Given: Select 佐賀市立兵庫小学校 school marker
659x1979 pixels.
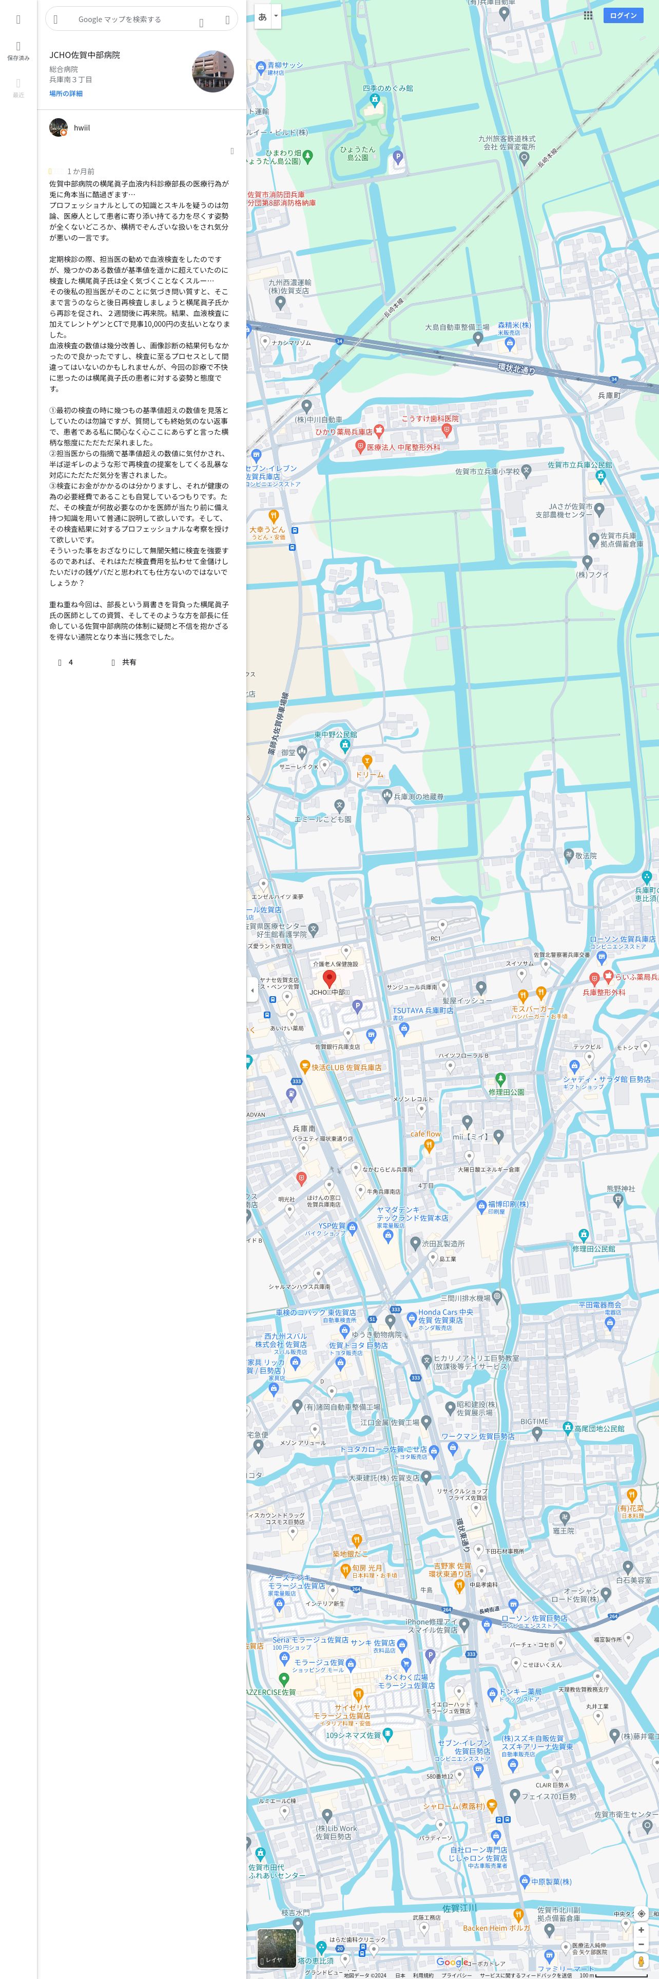Looking at the screenshot, I should point(526,472).
